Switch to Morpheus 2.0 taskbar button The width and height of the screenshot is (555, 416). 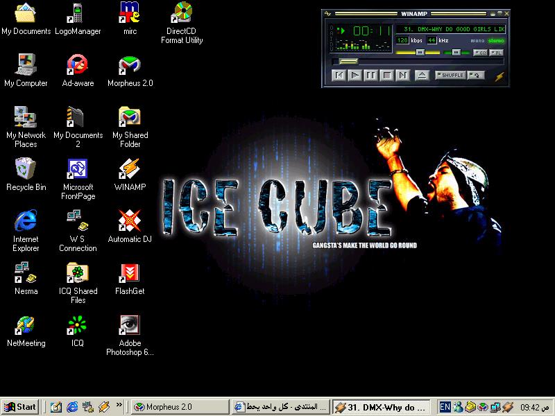pyautogui.click(x=180, y=407)
